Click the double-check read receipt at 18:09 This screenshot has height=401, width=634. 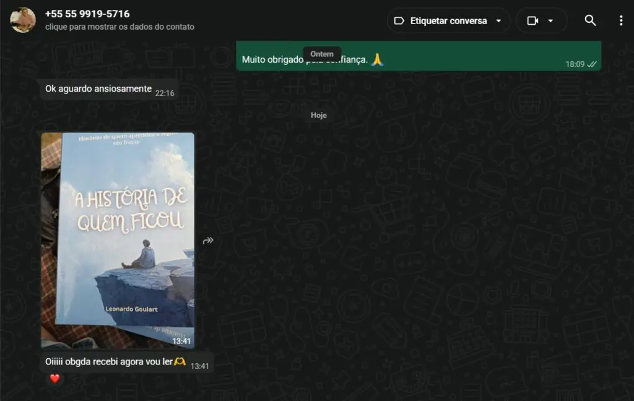point(592,64)
